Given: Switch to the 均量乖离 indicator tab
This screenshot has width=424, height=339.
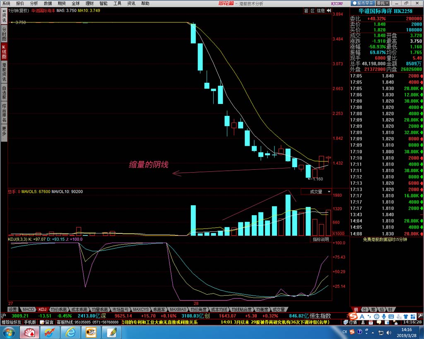Looking at the screenshot, I should click(99, 309).
